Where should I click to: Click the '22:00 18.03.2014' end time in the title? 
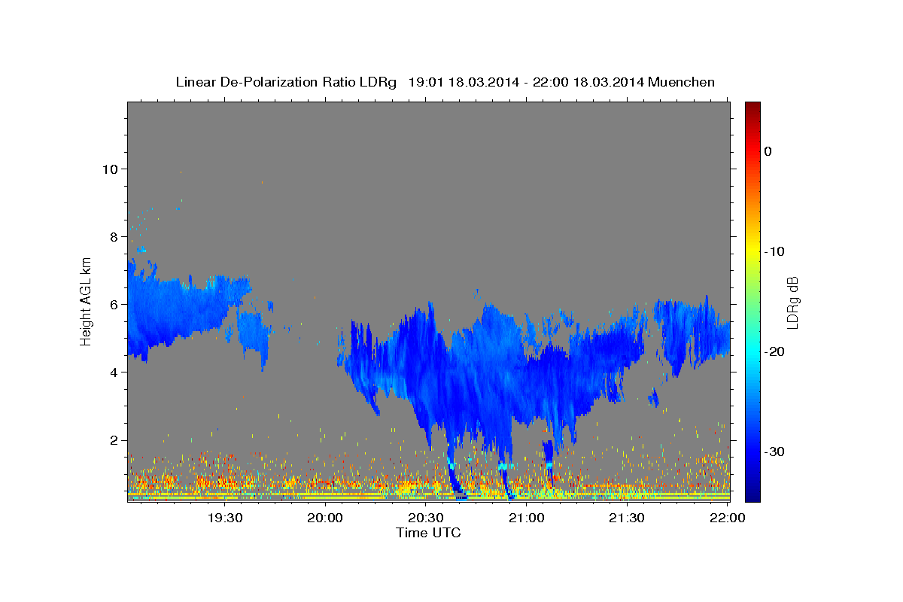coord(588,82)
